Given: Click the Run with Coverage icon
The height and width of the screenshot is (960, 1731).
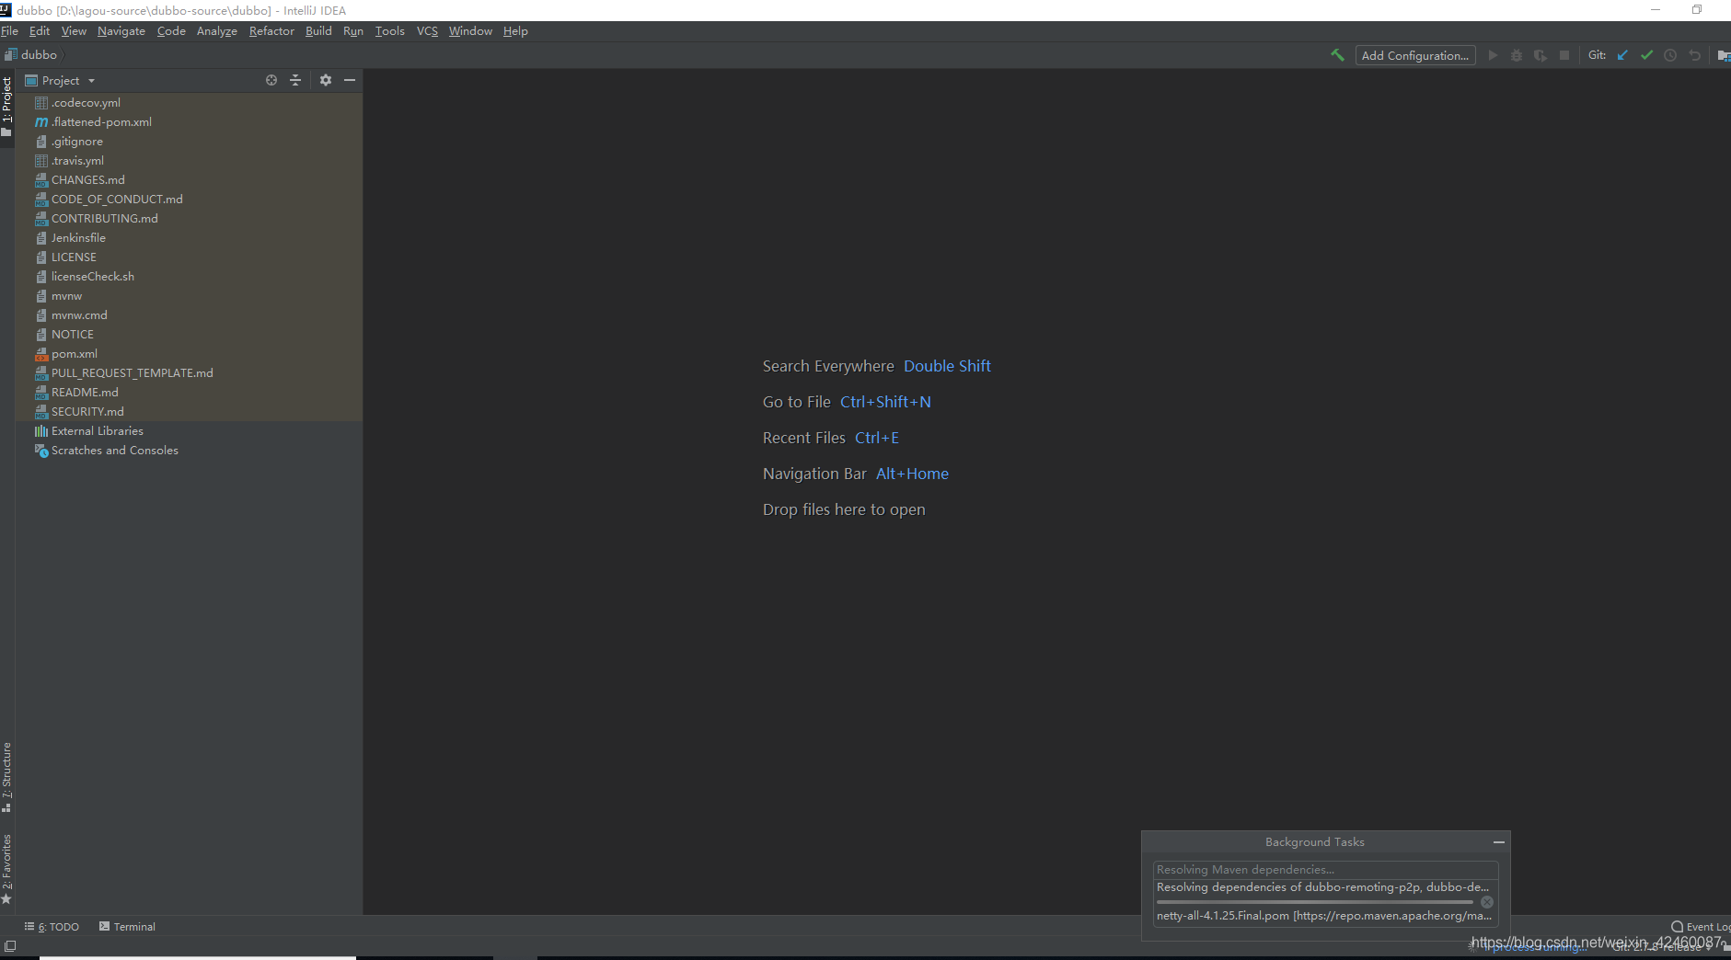Looking at the screenshot, I should click(x=1541, y=55).
